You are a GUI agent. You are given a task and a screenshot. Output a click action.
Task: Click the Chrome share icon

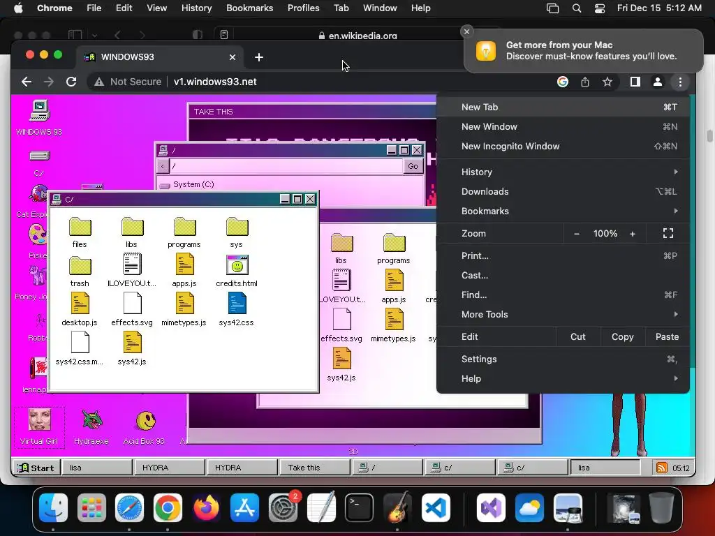(x=585, y=82)
